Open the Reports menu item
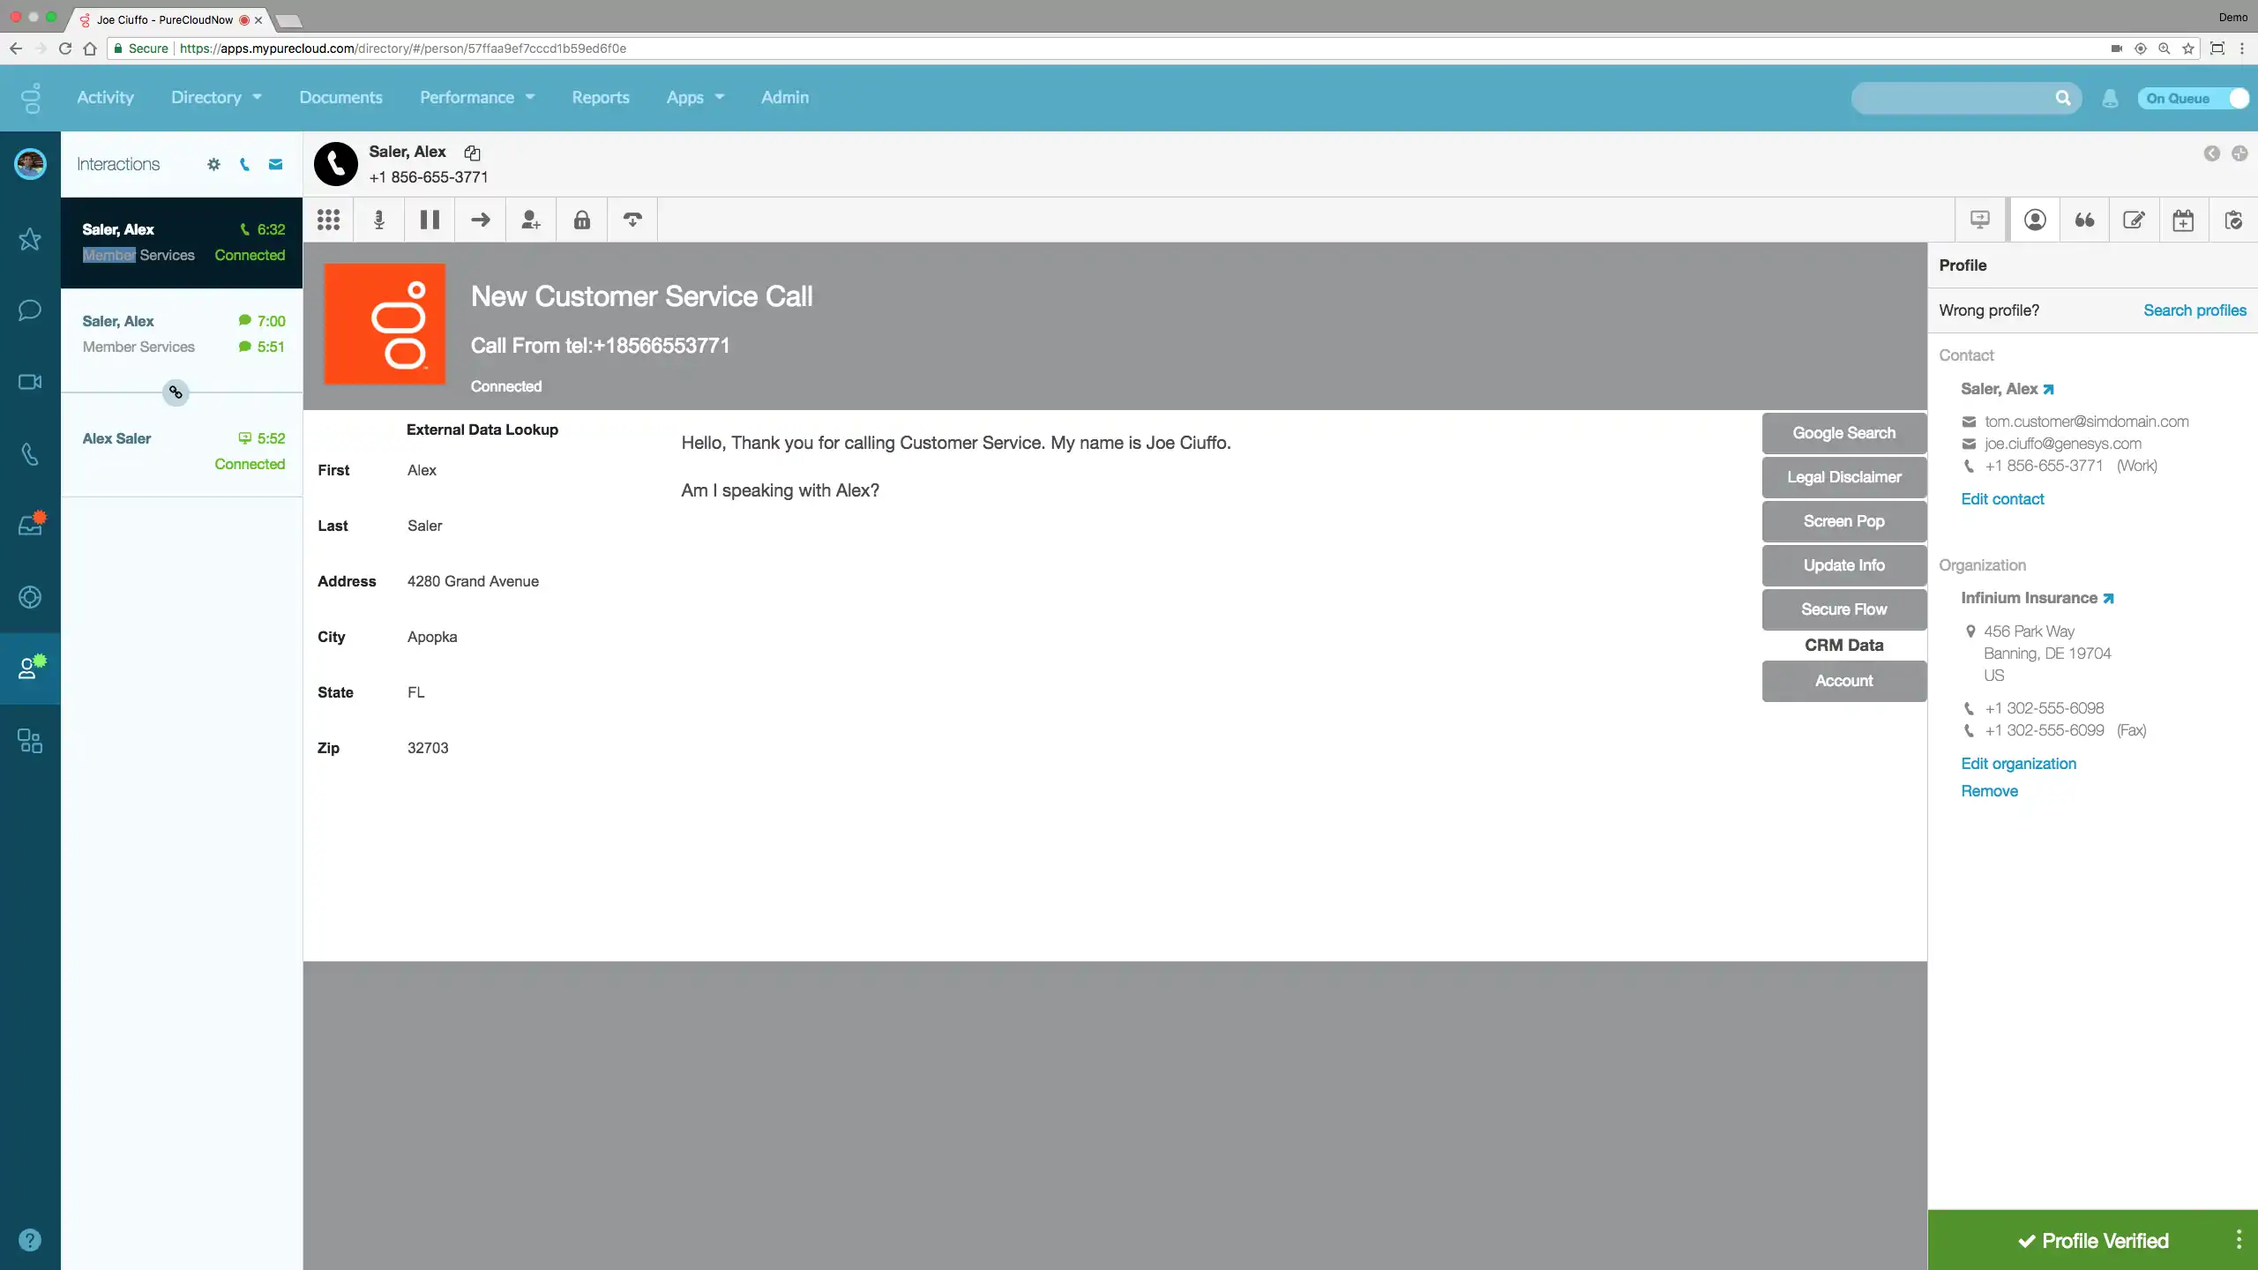This screenshot has height=1270, width=2258. tap(600, 97)
